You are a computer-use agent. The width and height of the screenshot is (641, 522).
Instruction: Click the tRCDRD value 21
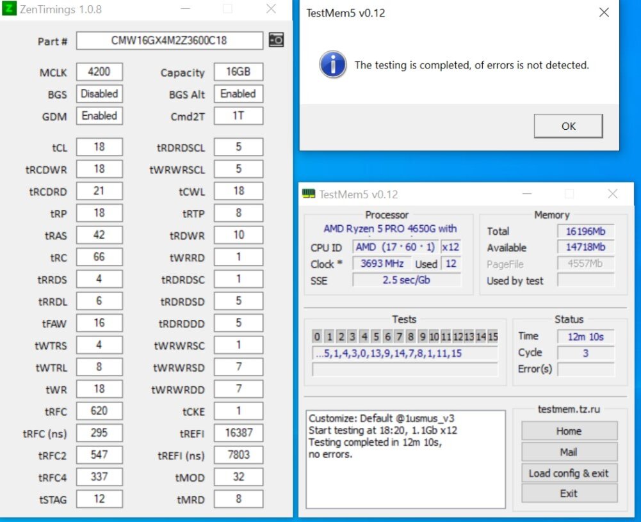pos(99,191)
